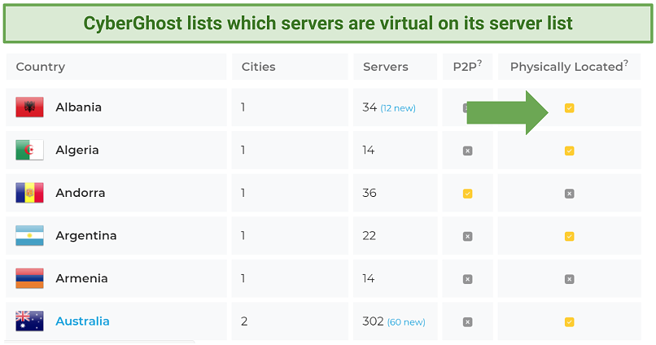The height and width of the screenshot is (345, 656).
Task: Open the Australia country link
Action: [82, 321]
